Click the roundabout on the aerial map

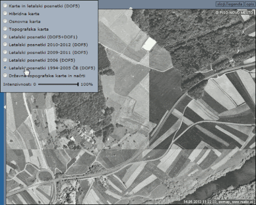[45, 175]
